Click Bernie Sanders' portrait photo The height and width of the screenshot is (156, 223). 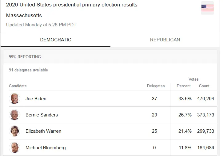14,115
